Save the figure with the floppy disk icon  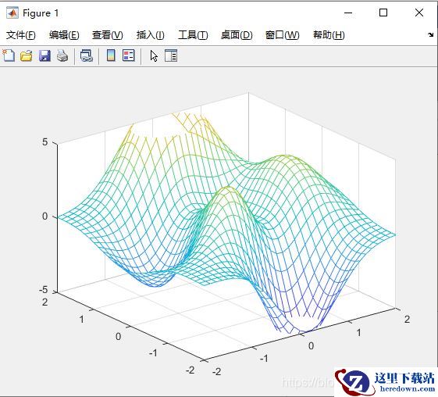(x=45, y=55)
